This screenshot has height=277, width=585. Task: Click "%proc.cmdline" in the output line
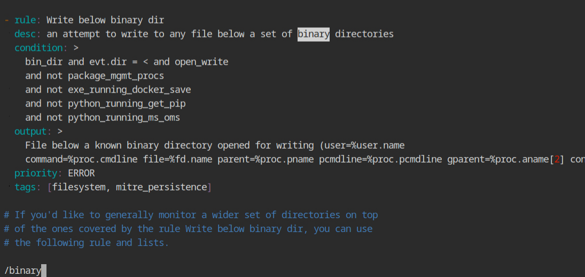103,159
